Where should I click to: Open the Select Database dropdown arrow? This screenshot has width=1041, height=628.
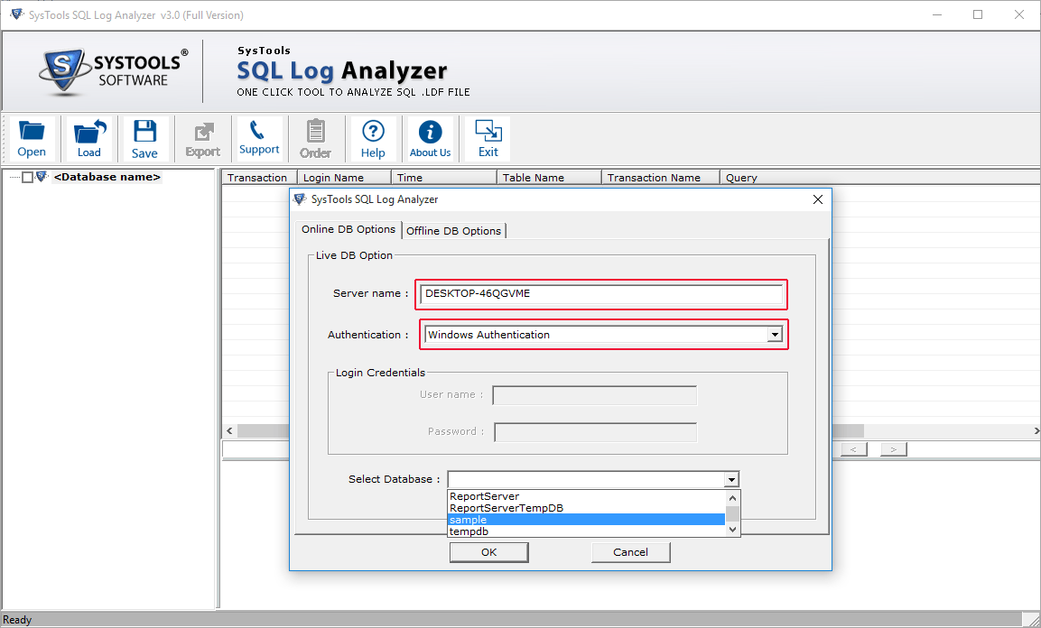click(x=731, y=479)
